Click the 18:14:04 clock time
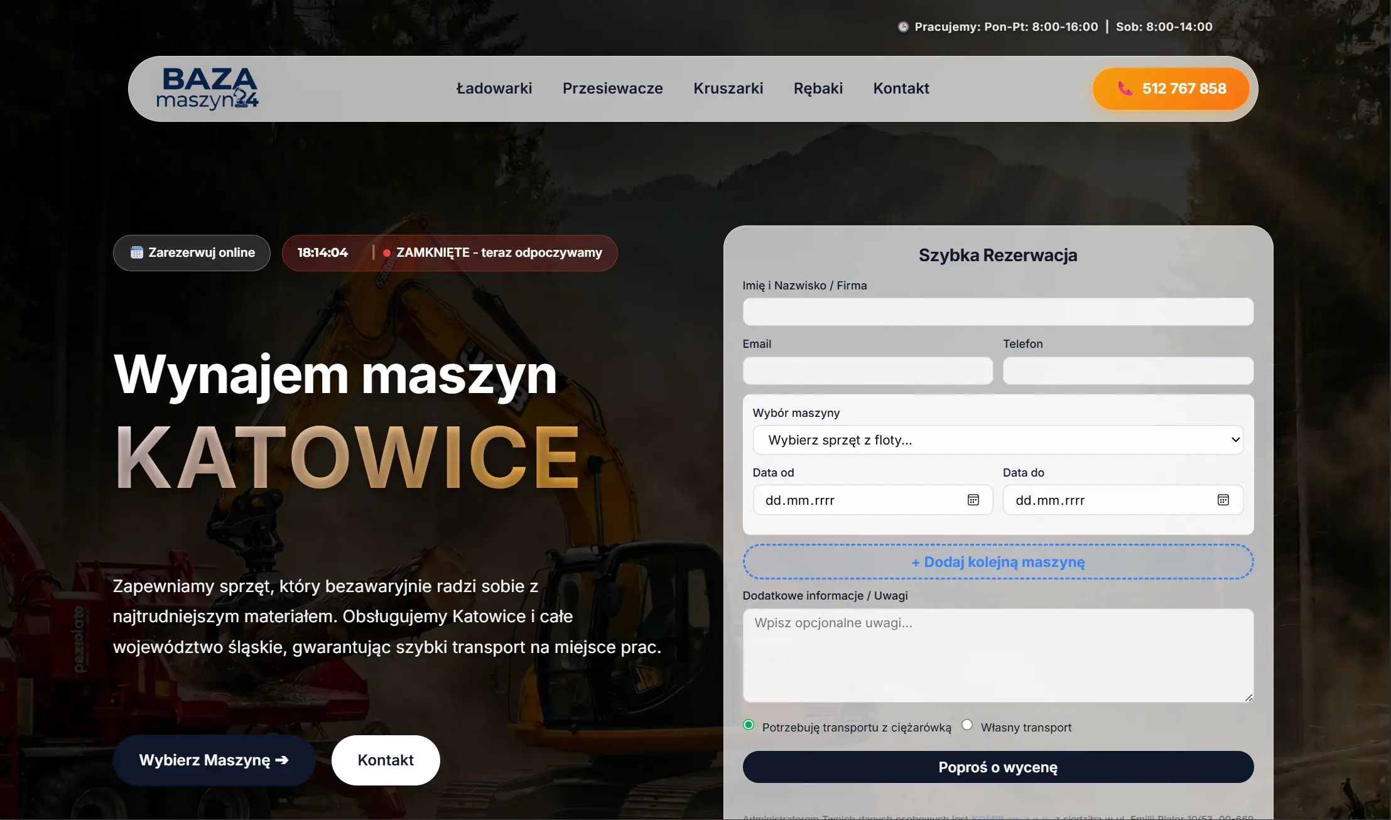The width and height of the screenshot is (1391, 820). coord(322,253)
